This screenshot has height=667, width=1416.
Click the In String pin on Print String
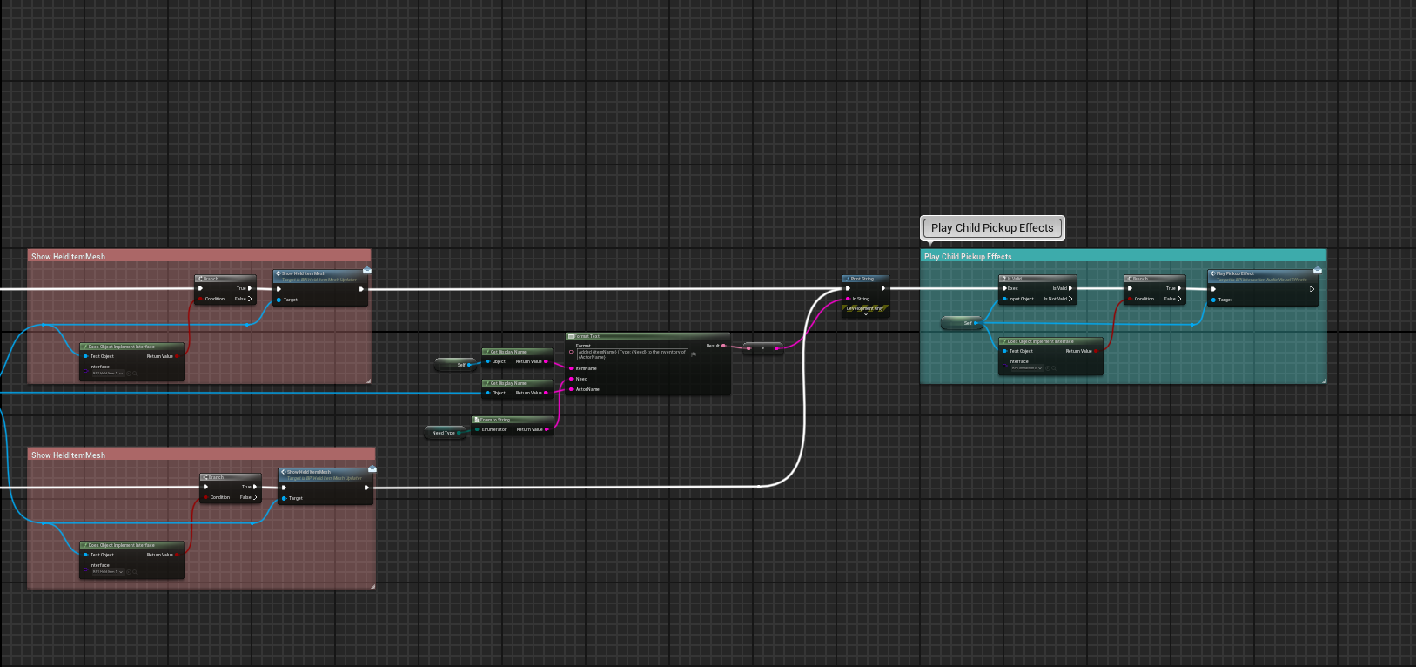click(849, 299)
